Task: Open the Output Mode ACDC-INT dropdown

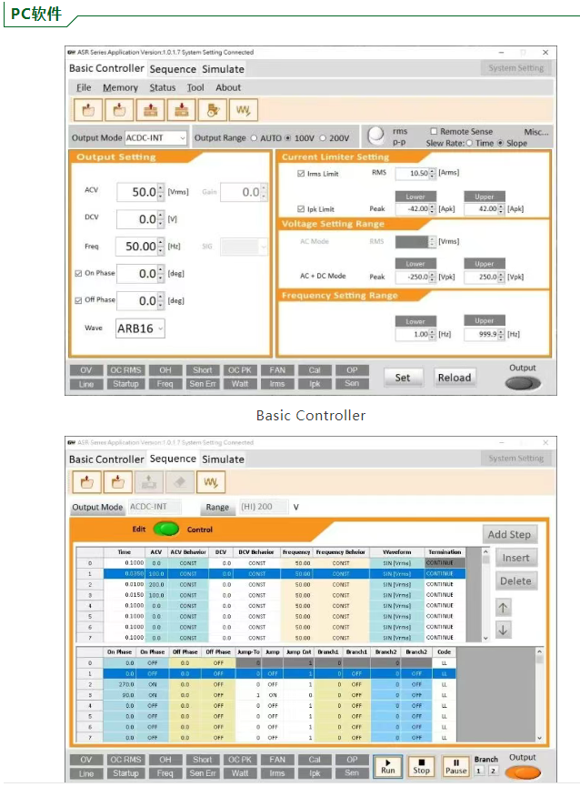Action: point(155,138)
